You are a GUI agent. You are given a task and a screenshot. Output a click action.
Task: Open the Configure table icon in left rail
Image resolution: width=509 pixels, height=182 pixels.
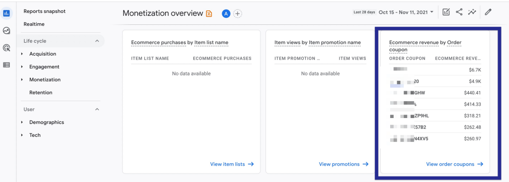coord(6,65)
